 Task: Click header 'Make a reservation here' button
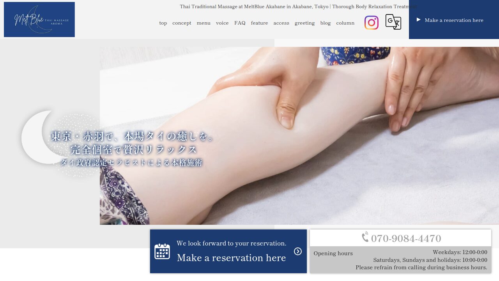(x=454, y=20)
